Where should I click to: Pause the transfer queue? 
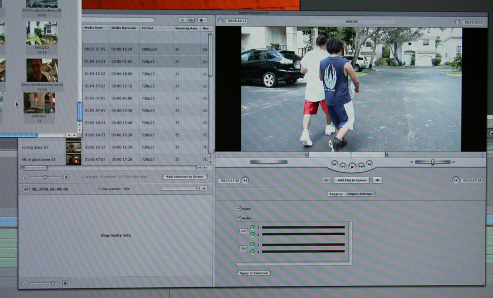pos(203,189)
